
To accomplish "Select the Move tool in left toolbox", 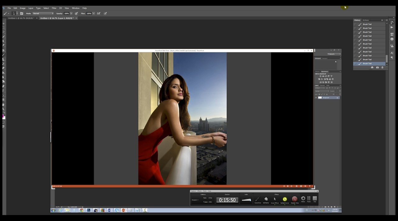I will point(4,23).
